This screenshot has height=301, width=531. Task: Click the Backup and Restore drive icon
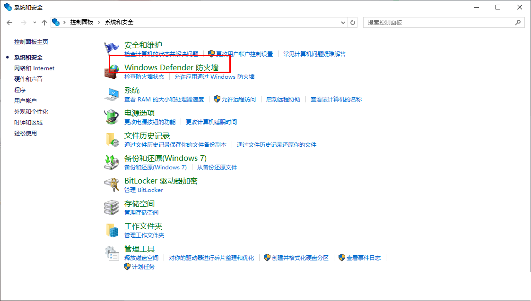click(112, 162)
